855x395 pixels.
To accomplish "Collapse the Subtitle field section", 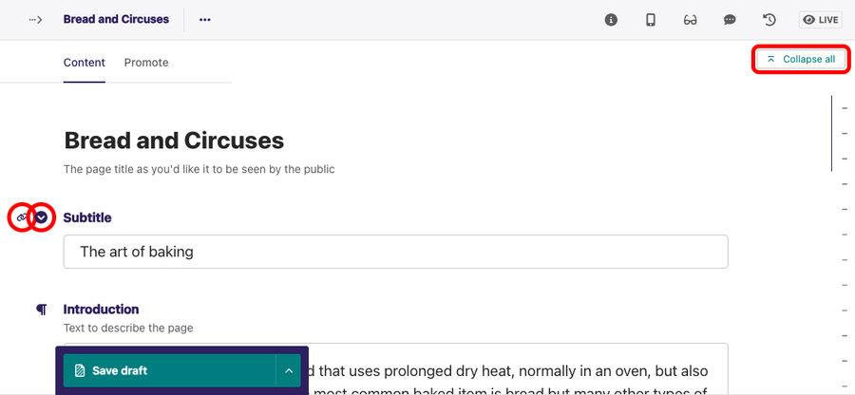I will (x=42, y=217).
